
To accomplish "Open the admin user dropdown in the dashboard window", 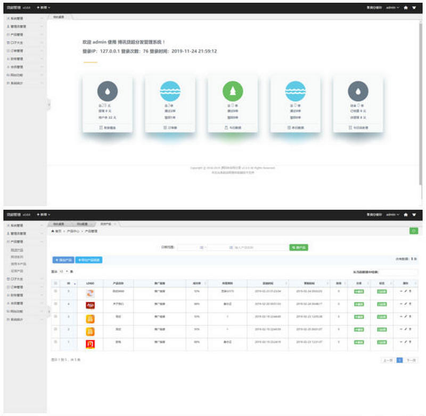I will click(x=392, y=7).
